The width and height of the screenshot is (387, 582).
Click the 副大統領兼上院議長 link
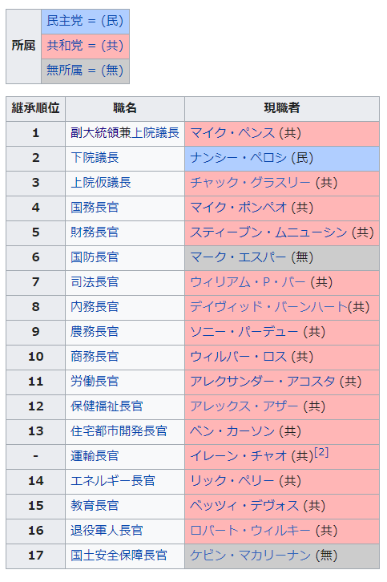click(x=125, y=133)
